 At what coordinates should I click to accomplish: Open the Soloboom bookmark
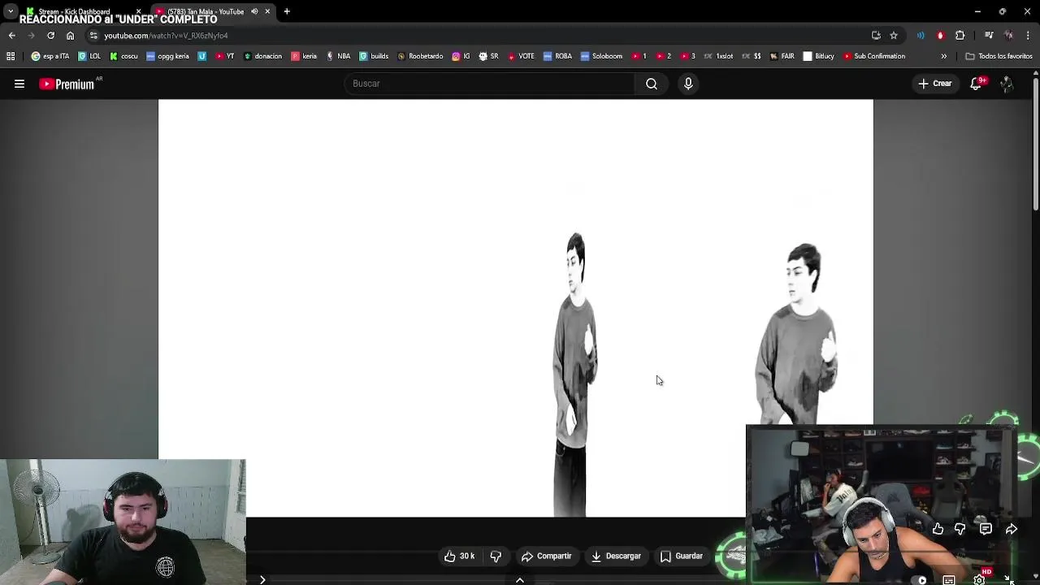(601, 56)
